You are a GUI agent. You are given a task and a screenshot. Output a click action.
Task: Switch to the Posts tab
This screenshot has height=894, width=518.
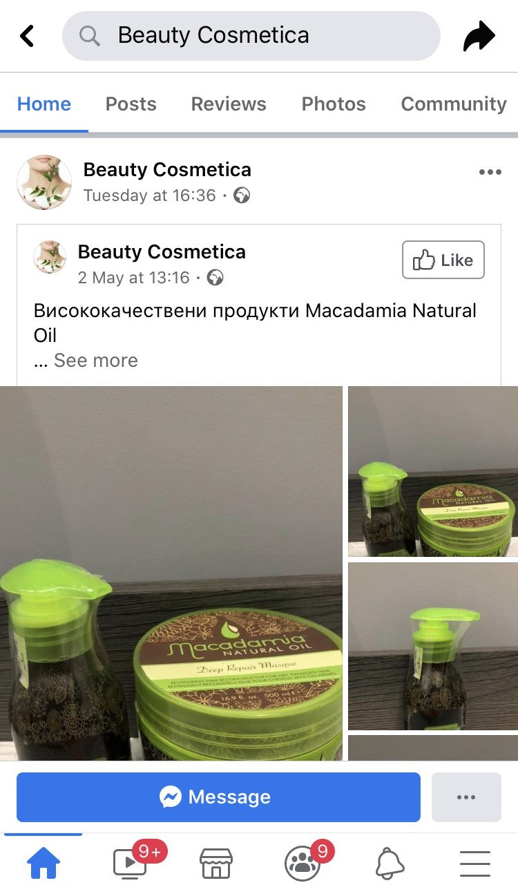point(131,104)
